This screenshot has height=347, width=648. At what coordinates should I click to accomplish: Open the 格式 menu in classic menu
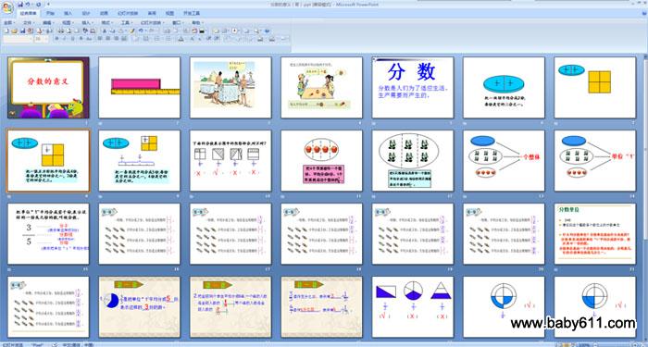pos(107,23)
